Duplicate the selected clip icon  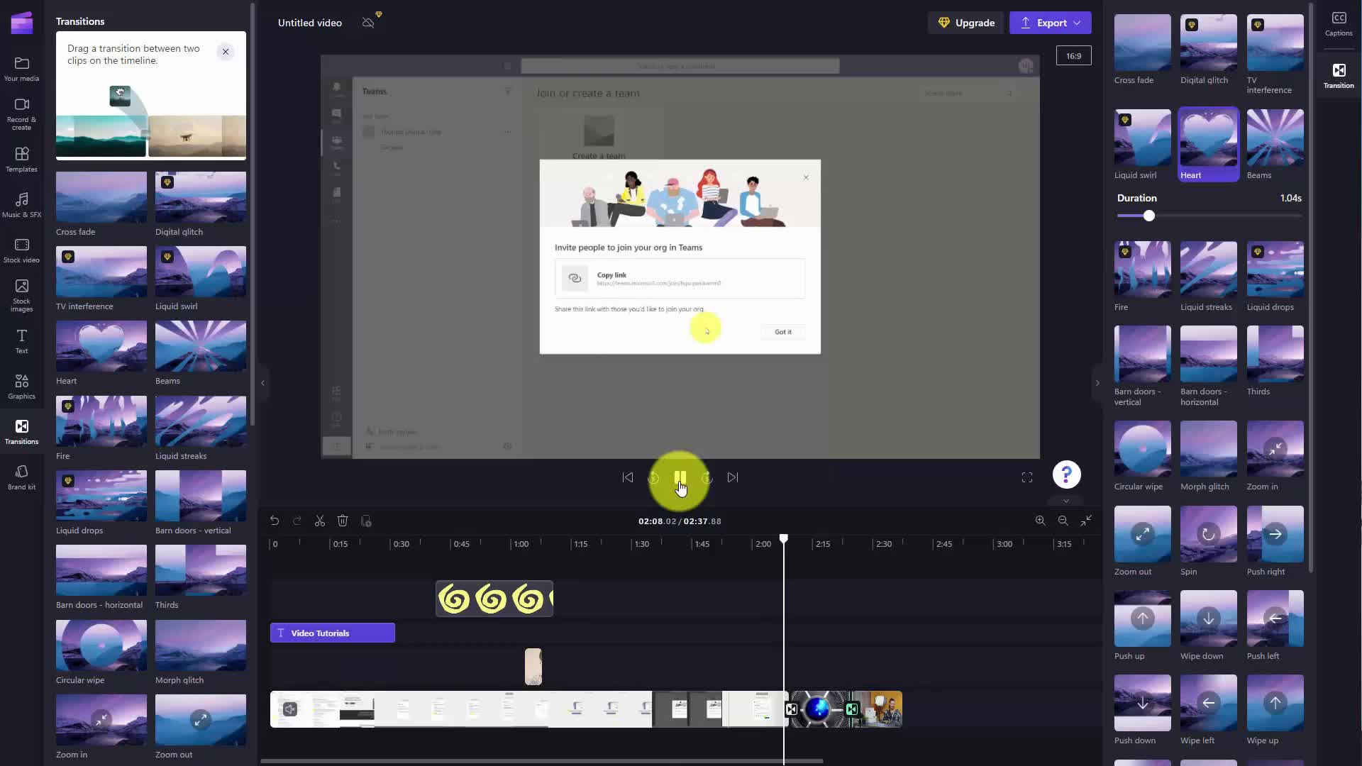point(366,521)
